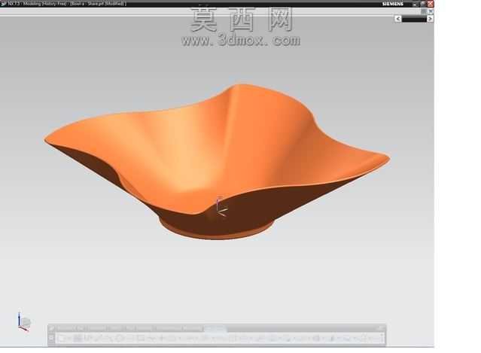The image size is (481, 353).
Task: Click the black bar between the arrow buttons
Action: click(414, 19)
